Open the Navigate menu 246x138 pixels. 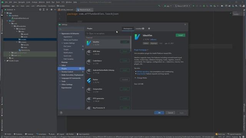pyautogui.click(x=22, y=2)
